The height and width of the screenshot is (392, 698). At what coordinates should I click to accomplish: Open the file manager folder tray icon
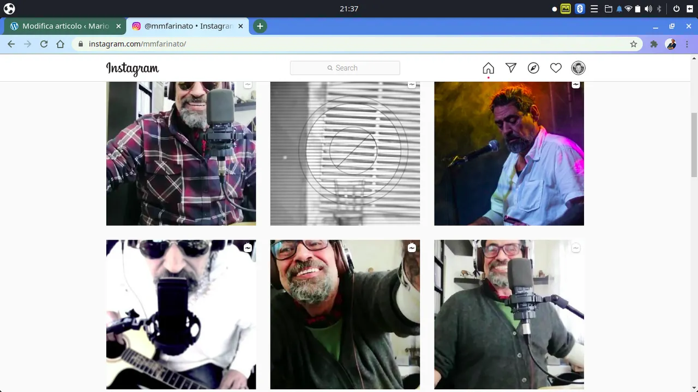pos(609,9)
